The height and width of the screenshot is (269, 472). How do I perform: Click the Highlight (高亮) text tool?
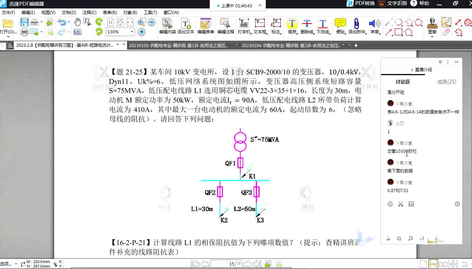(292, 26)
